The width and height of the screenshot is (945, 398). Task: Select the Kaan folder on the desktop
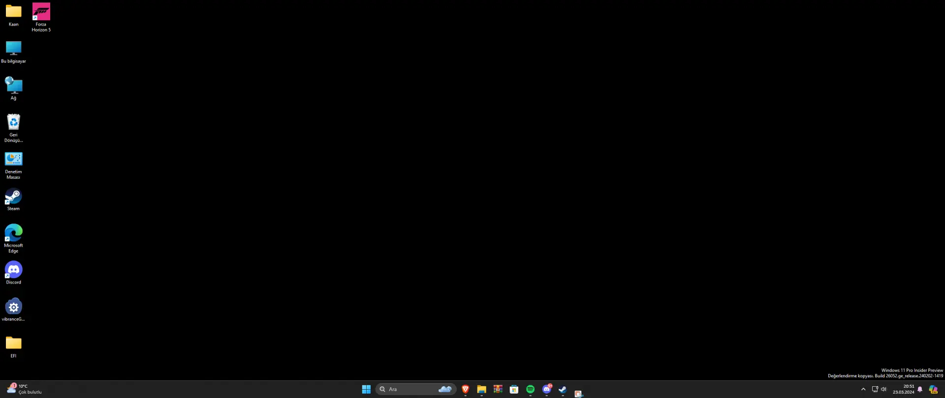tap(13, 15)
